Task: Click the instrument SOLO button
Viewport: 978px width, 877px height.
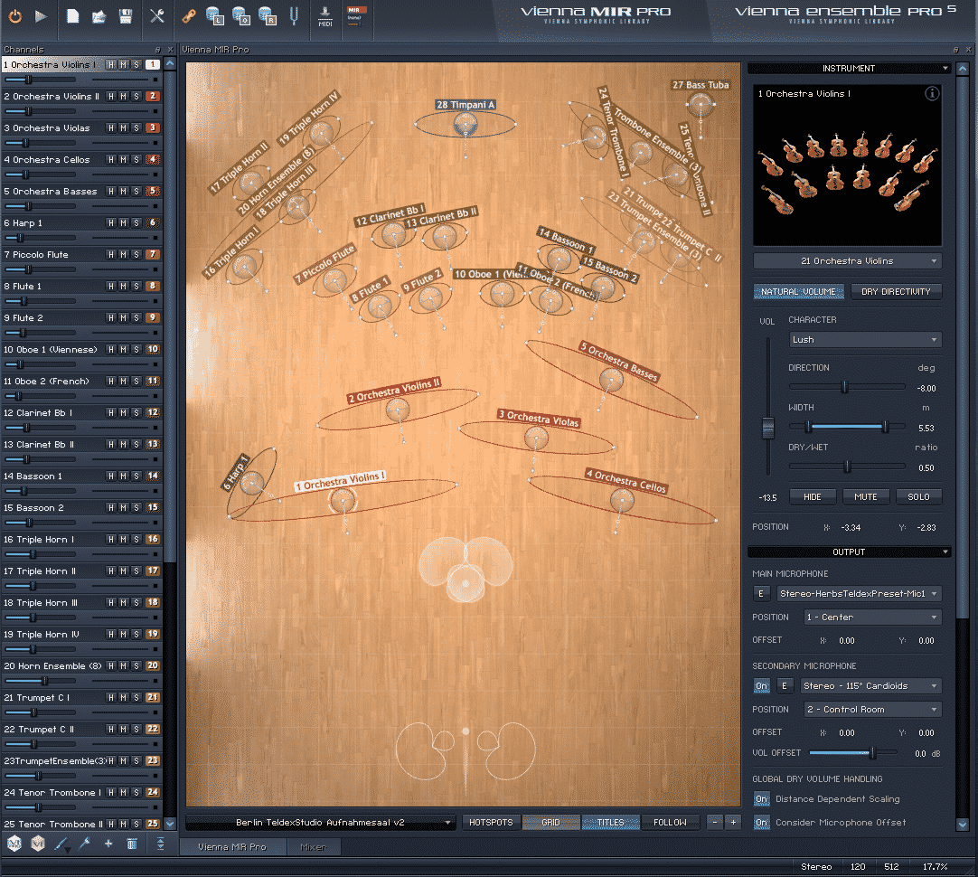Action: [x=918, y=497]
